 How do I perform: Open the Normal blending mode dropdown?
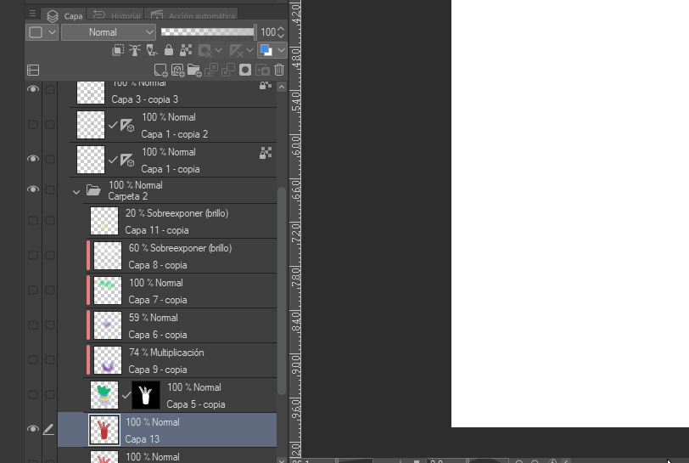(109, 32)
